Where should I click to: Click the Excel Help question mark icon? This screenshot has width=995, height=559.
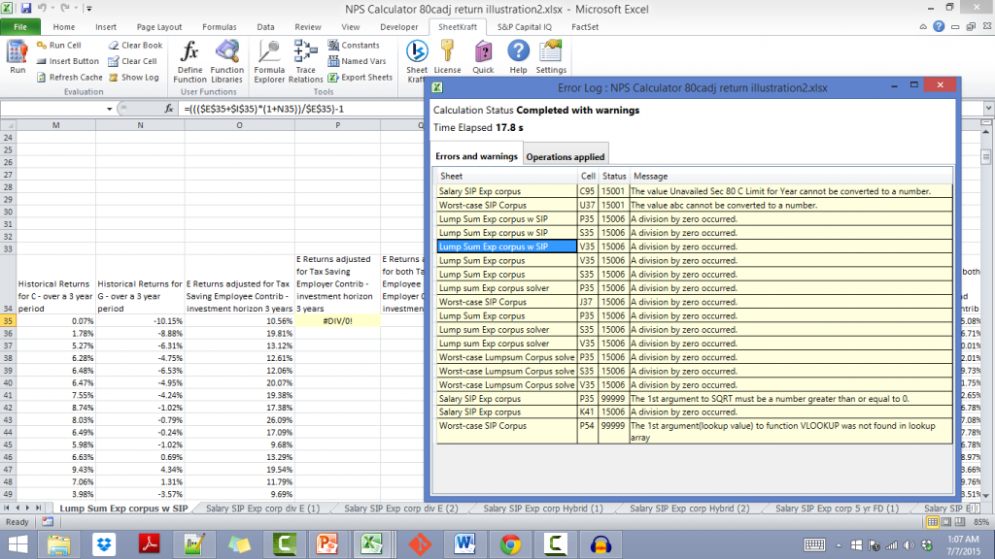pyautogui.click(x=939, y=26)
